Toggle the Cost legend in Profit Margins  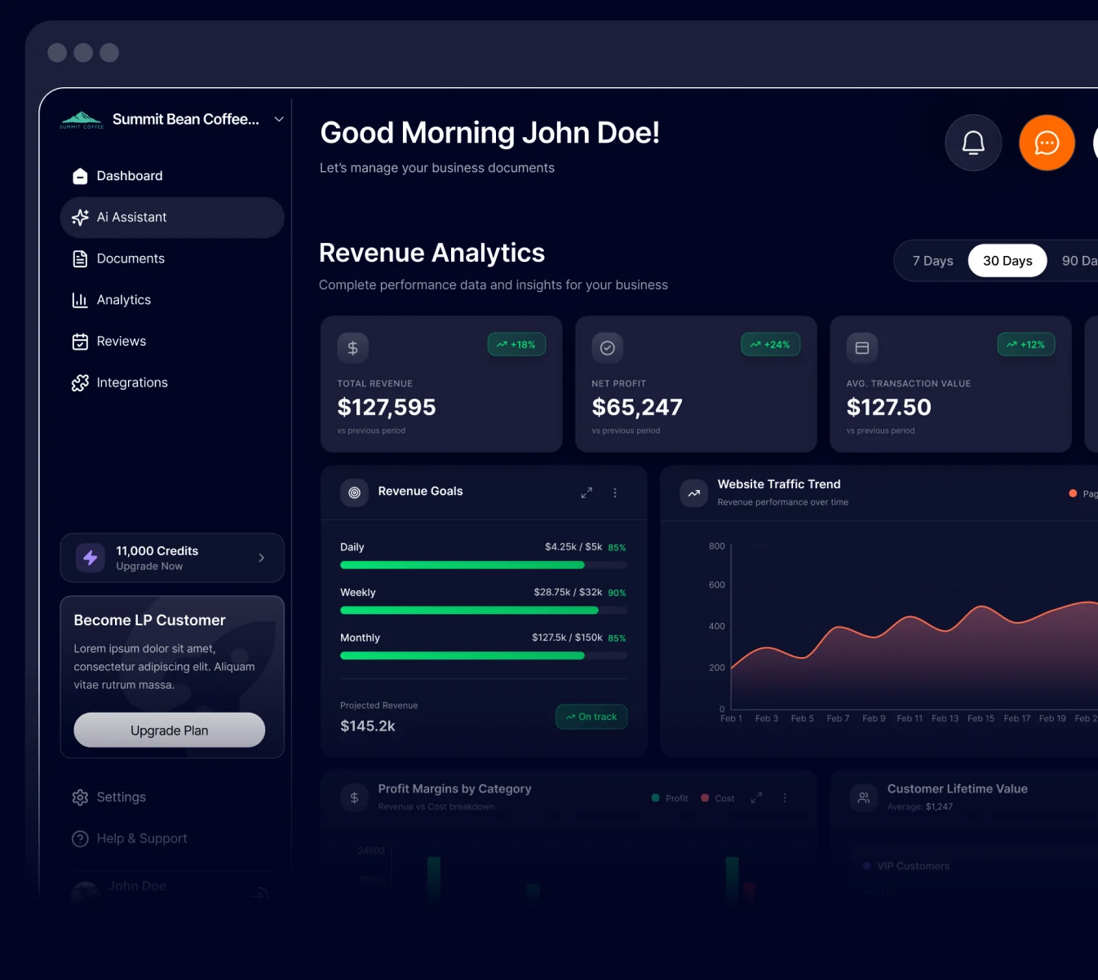pyautogui.click(x=718, y=798)
